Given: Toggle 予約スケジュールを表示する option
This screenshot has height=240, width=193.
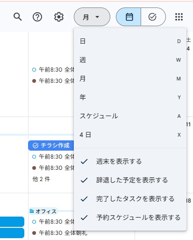Looking at the screenshot, I should click(130, 218).
